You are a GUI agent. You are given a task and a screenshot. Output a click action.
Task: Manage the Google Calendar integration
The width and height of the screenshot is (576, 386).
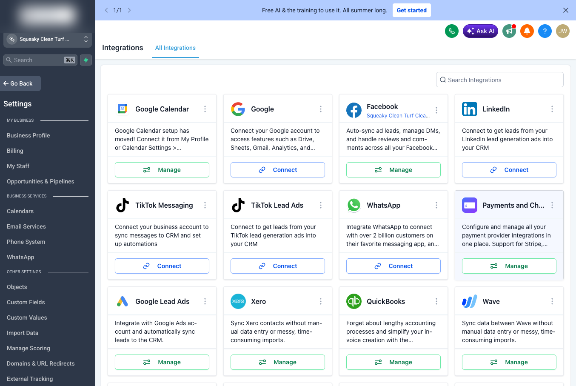tap(162, 170)
